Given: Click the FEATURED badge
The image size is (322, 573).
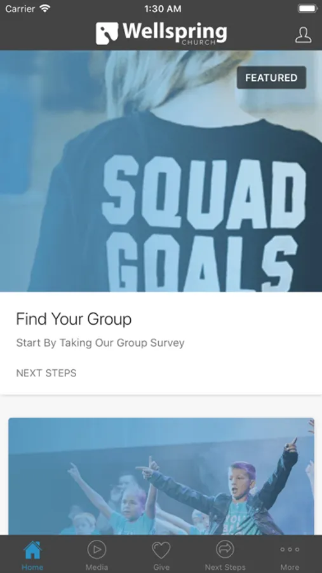Looking at the screenshot, I should pyautogui.click(x=271, y=78).
